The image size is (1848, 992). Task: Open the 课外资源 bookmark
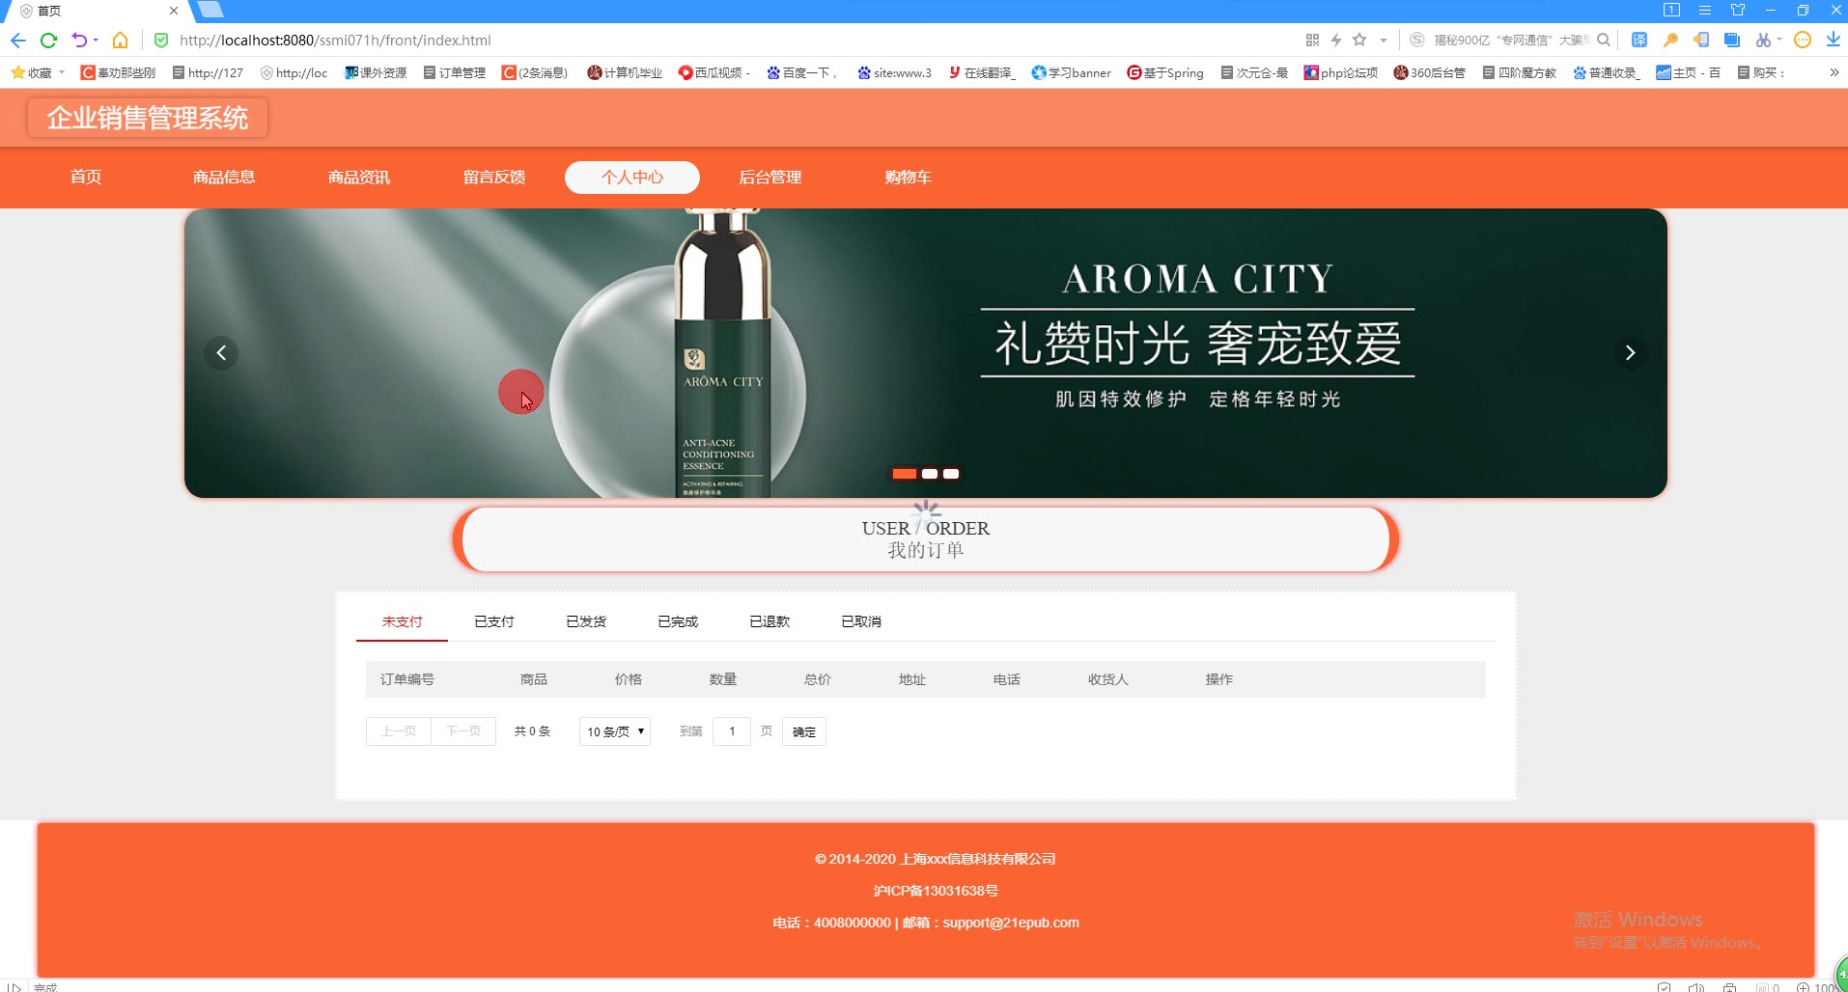[376, 72]
